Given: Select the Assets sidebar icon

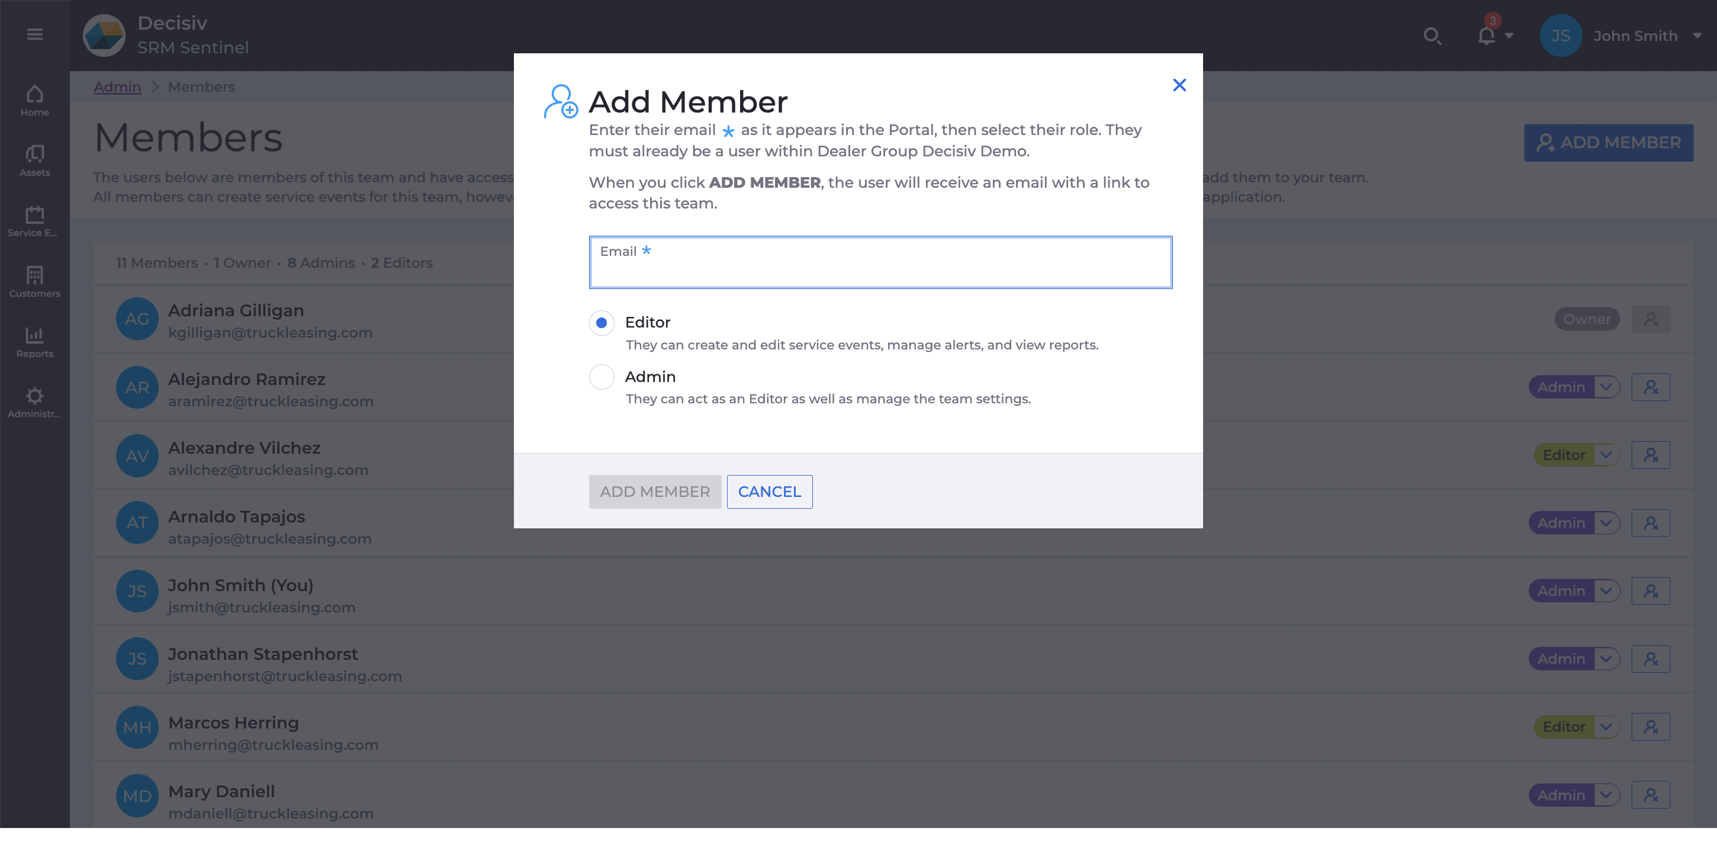Looking at the screenshot, I should [x=34, y=159].
